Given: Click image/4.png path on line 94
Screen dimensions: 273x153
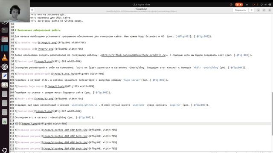Looking at the screenshot, I should (44, 61).
